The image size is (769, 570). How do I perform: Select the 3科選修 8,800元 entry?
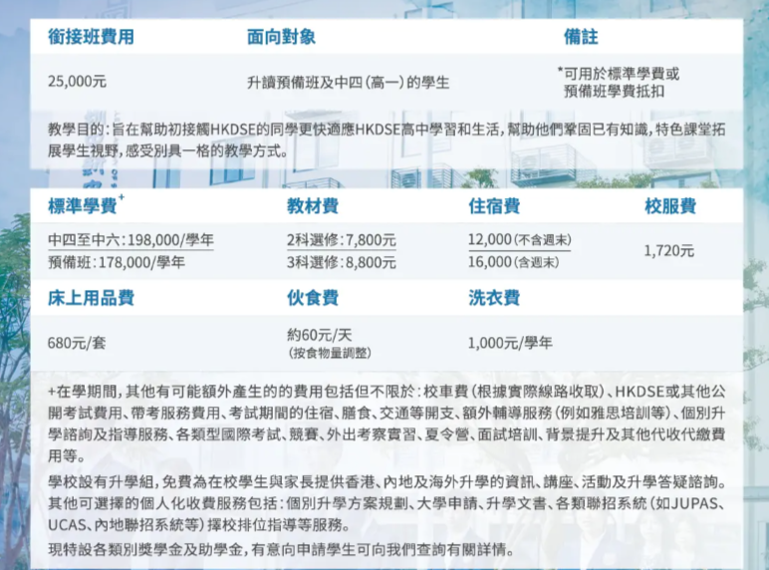(x=341, y=261)
